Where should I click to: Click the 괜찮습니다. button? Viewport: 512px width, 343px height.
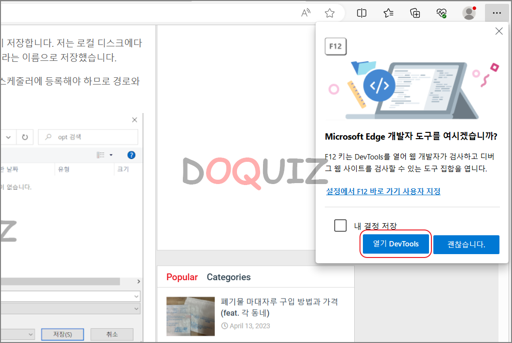(x=466, y=244)
